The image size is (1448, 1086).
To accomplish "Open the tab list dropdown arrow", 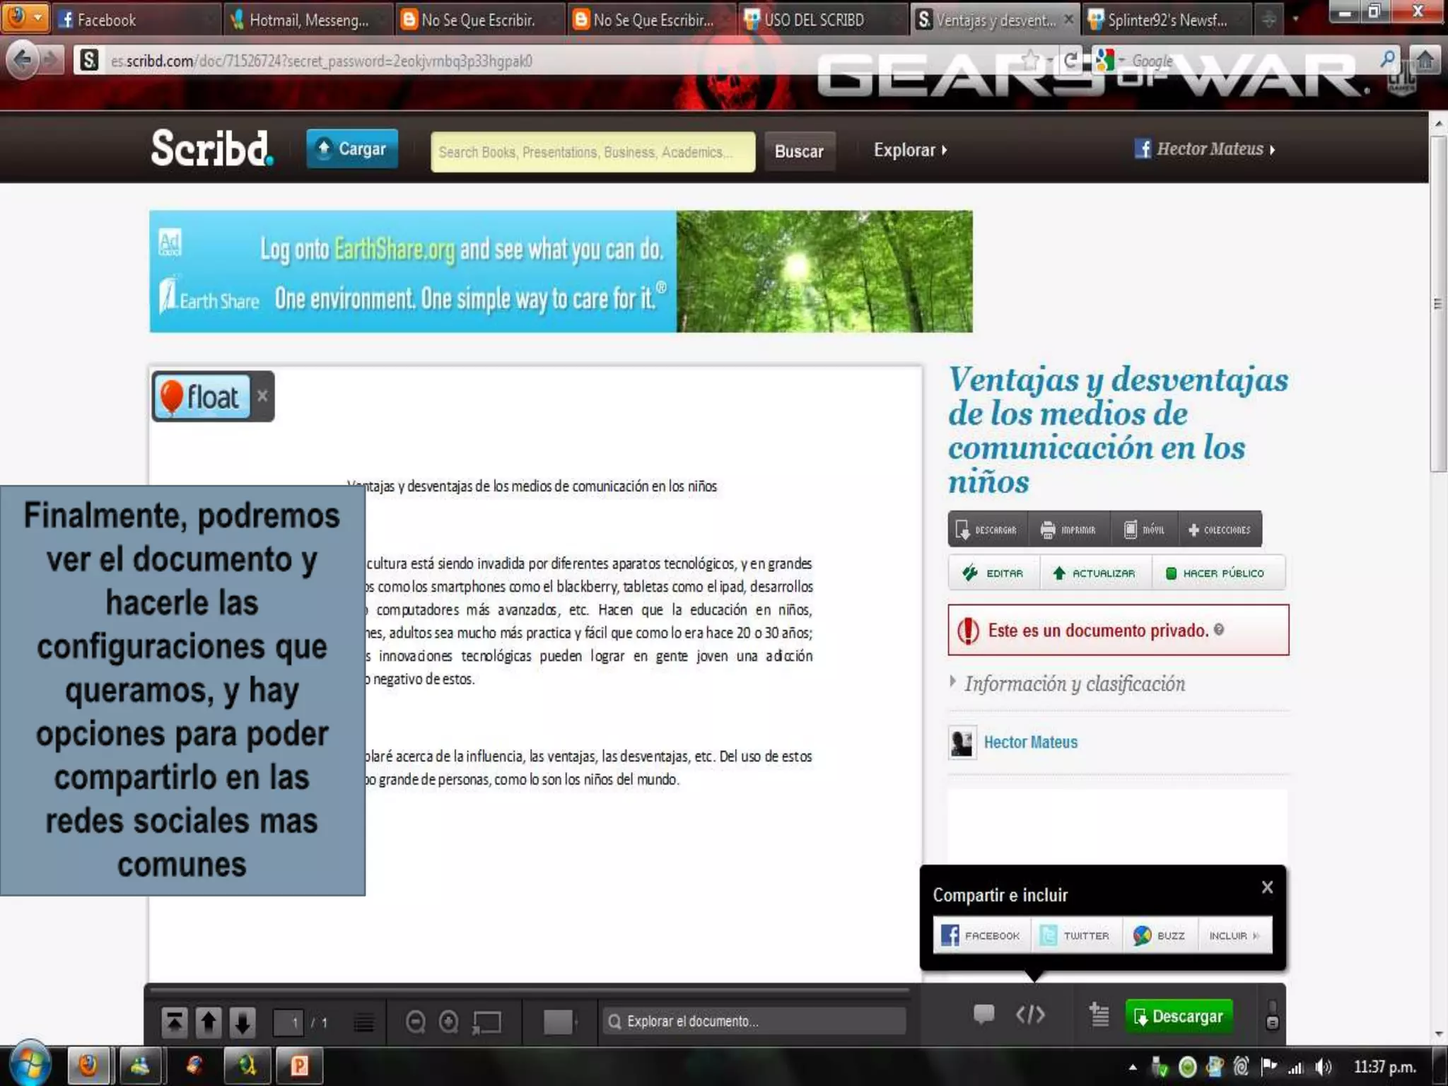I will pos(1295,20).
